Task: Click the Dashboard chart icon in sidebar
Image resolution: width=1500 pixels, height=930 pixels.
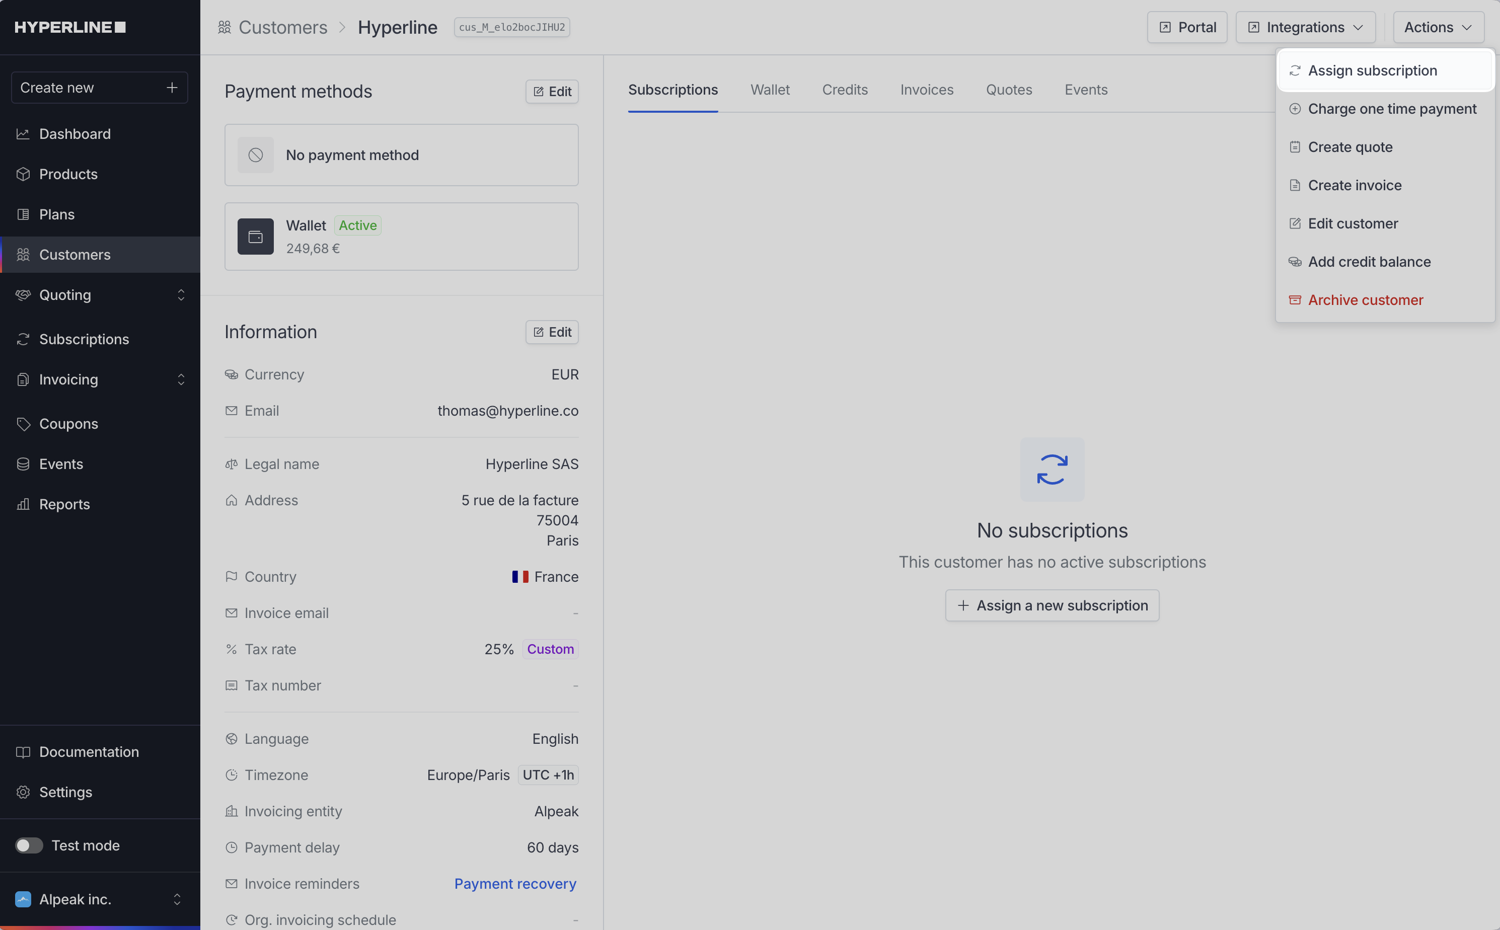Action: (x=23, y=134)
